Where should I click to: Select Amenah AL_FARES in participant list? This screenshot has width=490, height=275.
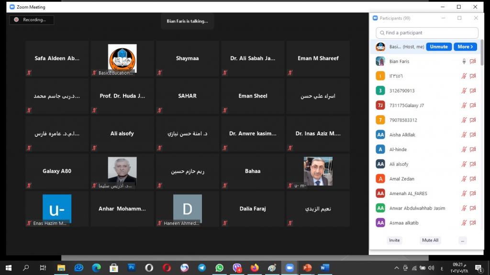pos(408,194)
